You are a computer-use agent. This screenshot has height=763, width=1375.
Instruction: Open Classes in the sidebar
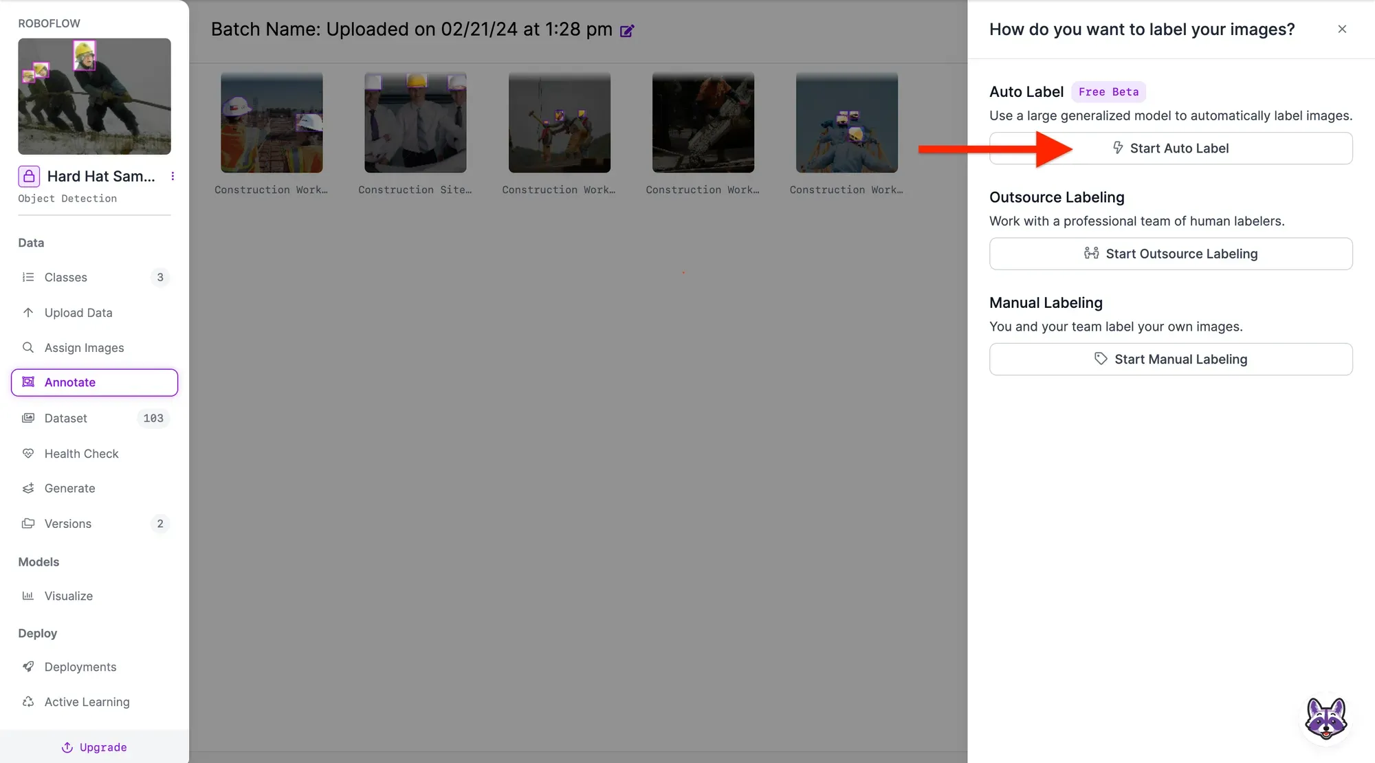(66, 278)
